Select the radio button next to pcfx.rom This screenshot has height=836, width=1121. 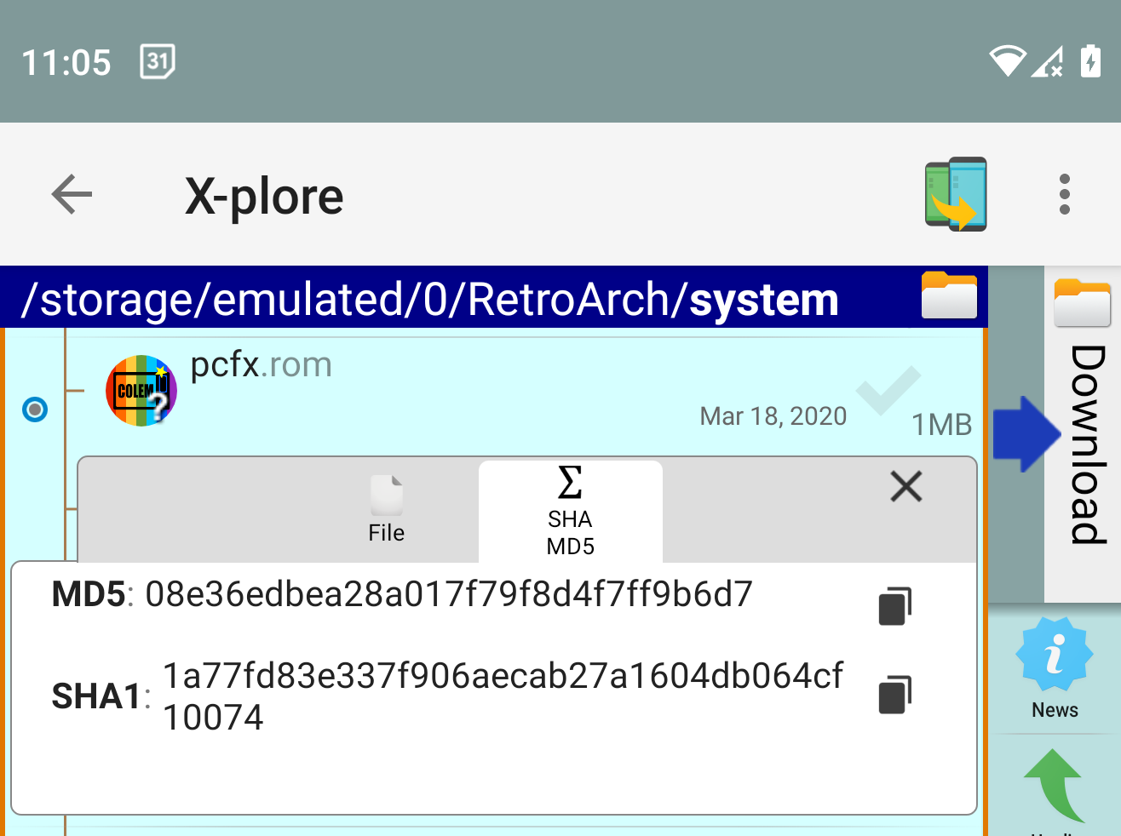pos(35,409)
